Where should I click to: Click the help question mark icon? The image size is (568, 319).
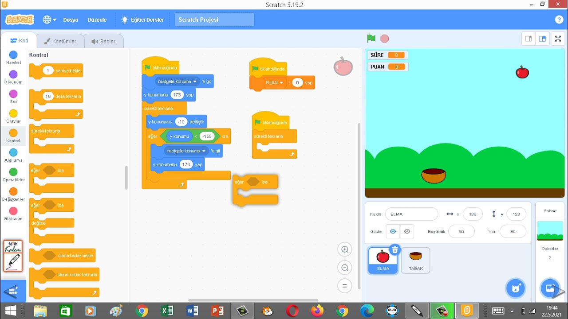pos(559,19)
